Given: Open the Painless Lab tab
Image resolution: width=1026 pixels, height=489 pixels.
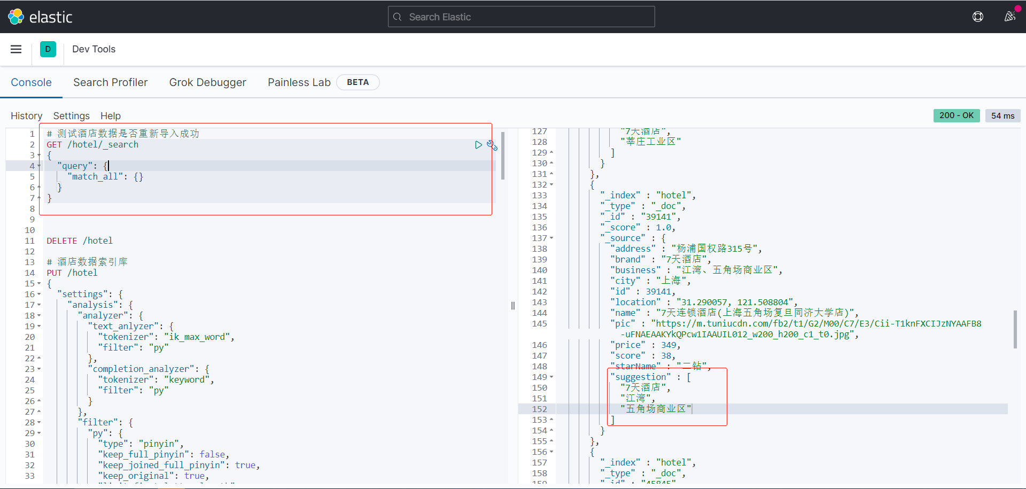Looking at the screenshot, I should click(299, 82).
